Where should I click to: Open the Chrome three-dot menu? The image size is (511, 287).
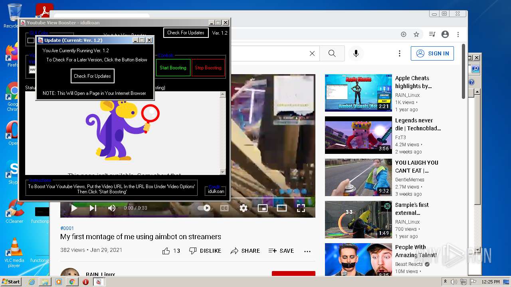pyautogui.click(x=458, y=35)
